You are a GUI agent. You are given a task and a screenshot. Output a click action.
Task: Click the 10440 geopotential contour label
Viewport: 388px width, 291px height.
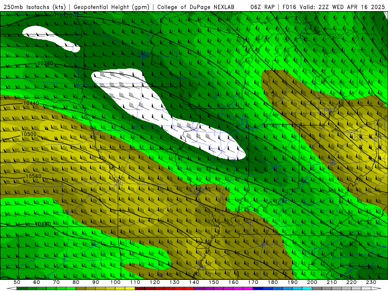point(31,103)
